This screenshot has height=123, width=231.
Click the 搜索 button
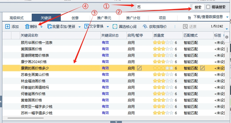pyautogui.click(x=198, y=7)
